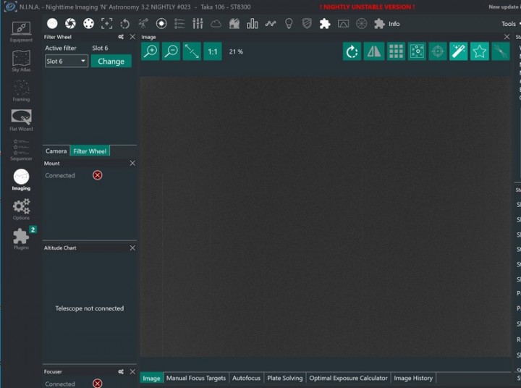Zoom out of the image
Image resolution: width=521 pixels, height=388 pixels.
(x=171, y=51)
